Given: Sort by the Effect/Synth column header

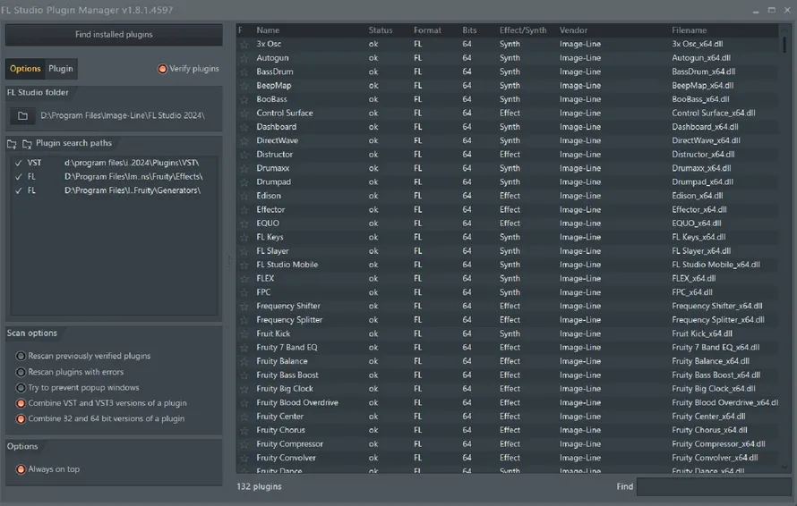Looking at the screenshot, I should tap(522, 30).
